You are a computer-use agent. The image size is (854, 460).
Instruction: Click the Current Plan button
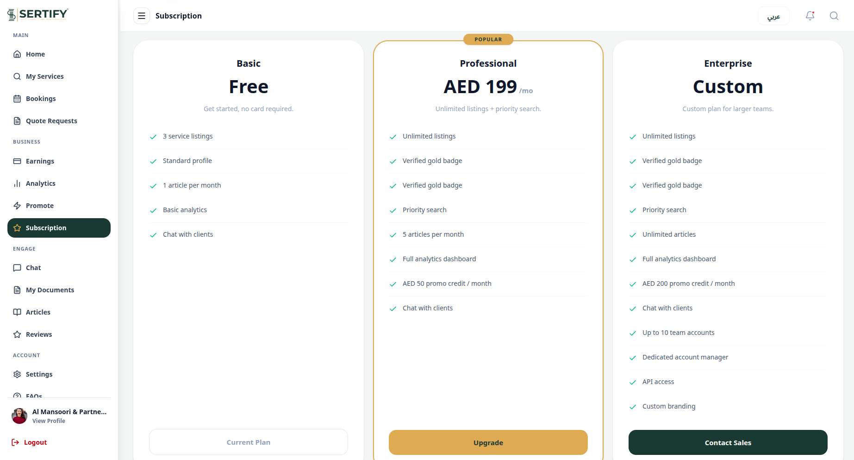tap(249, 442)
